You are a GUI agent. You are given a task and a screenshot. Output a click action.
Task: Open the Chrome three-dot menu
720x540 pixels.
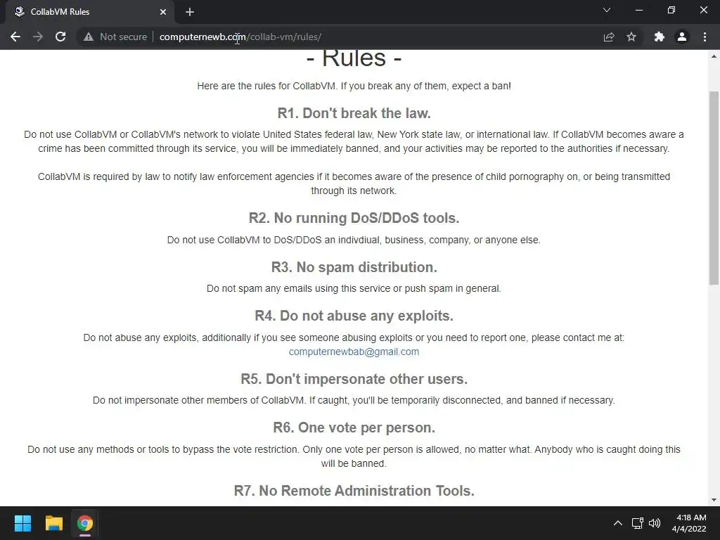(705, 37)
